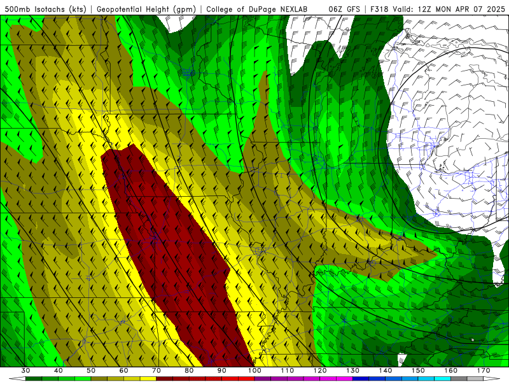This screenshot has height=382, width=509.
Task: Click the dark blue swatch below 130
Action: (x=361, y=379)
